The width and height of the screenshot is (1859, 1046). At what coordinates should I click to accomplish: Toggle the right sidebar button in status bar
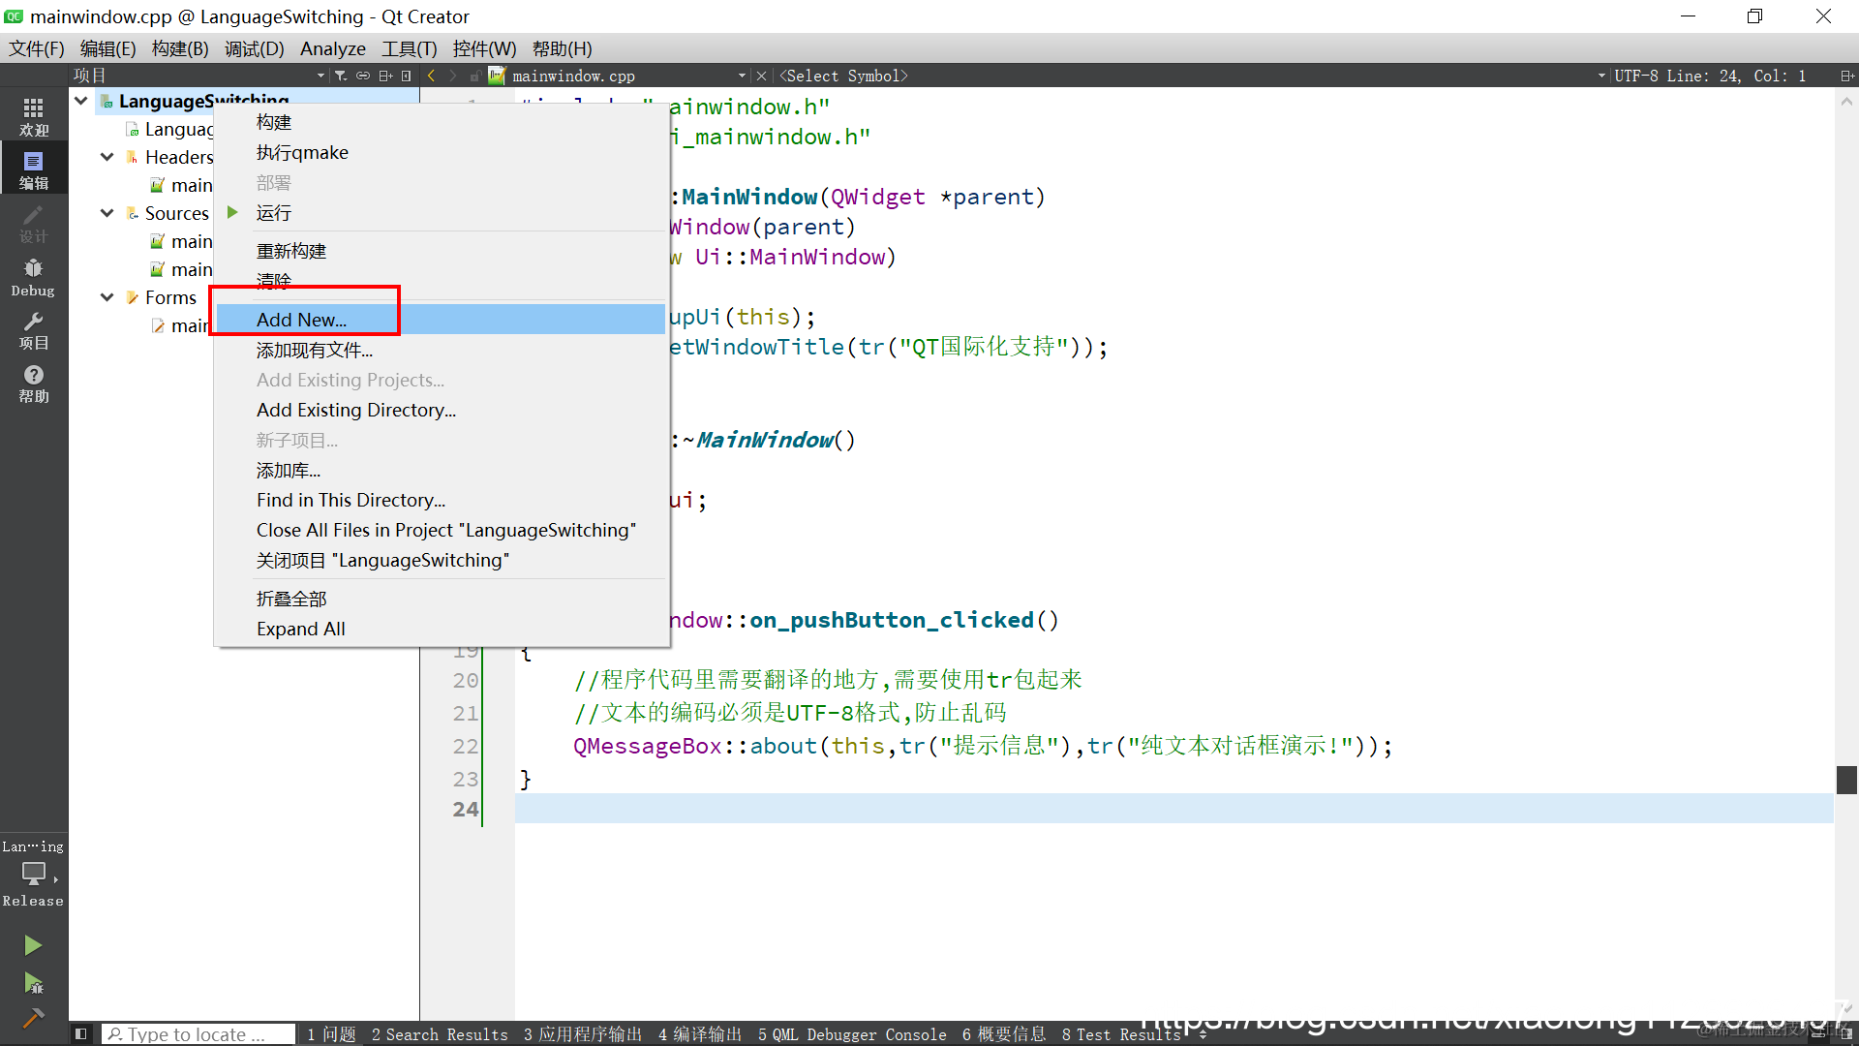pyautogui.click(x=1846, y=1034)
